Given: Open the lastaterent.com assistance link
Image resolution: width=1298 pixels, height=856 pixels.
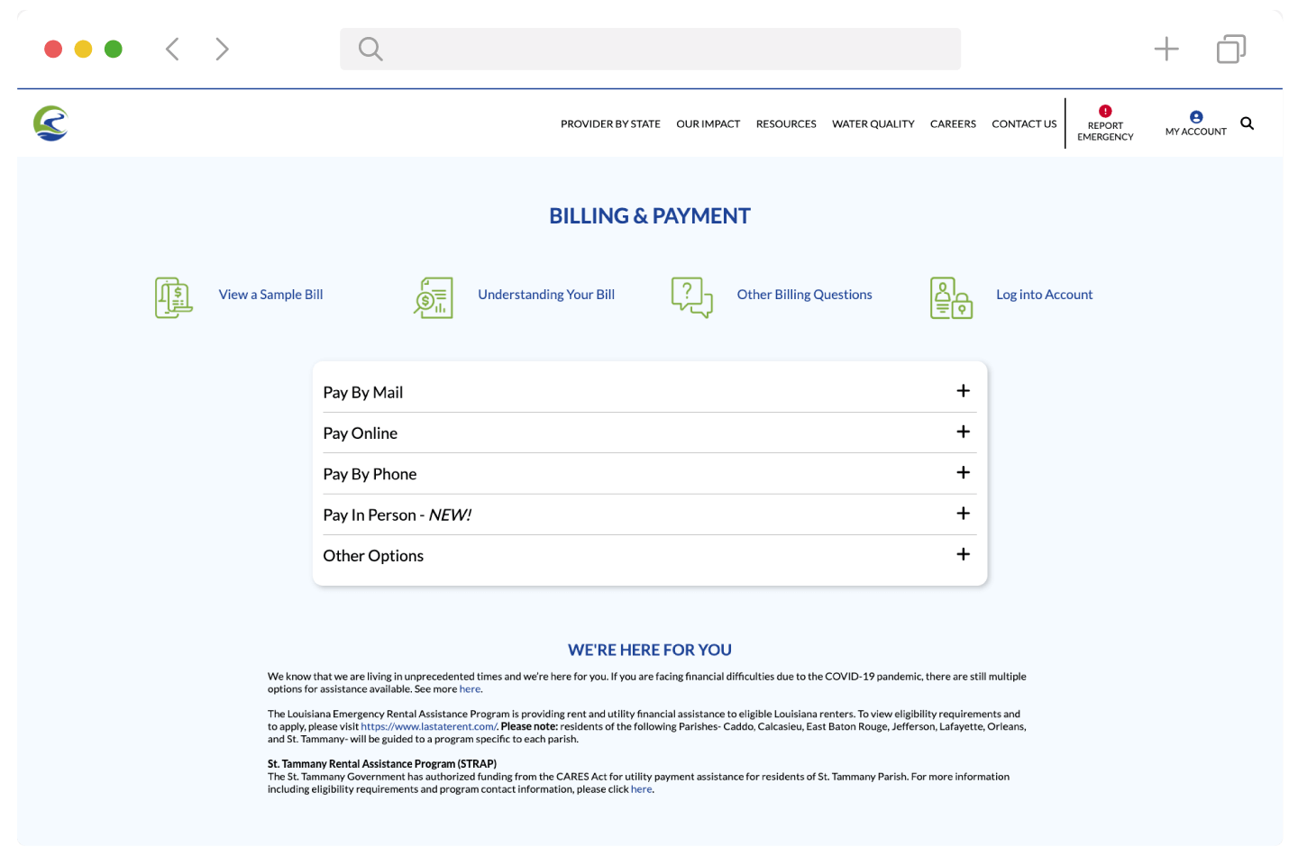Looking at the screenshot, I should [431, 725].
